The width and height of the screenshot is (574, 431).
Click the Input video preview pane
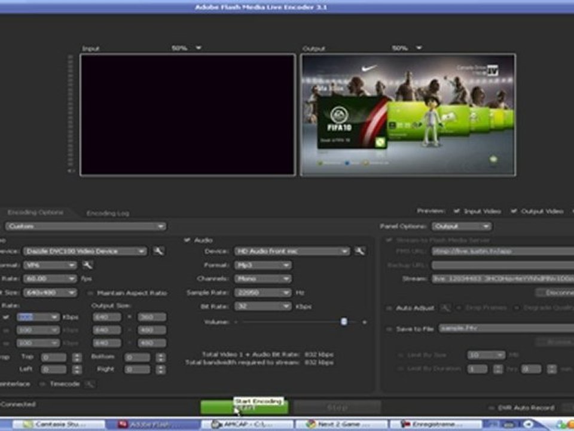(x=187, y=115)
